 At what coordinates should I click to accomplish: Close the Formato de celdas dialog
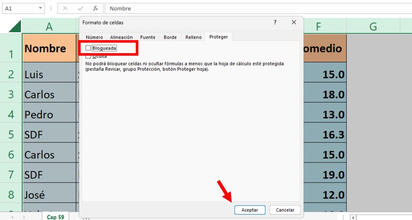[294, 22]
